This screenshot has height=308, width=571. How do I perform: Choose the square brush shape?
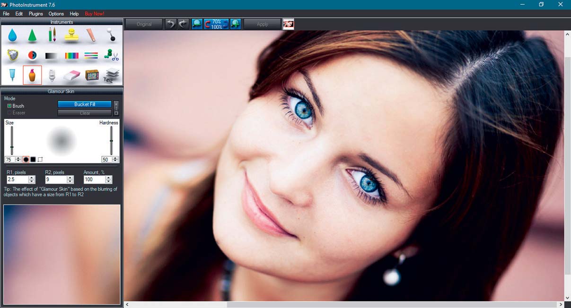point(33,160)
